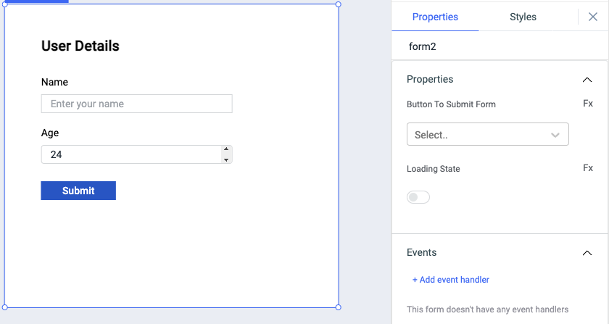
Task: Increase Age with the up stepper arrow
Action: point(226,149)
